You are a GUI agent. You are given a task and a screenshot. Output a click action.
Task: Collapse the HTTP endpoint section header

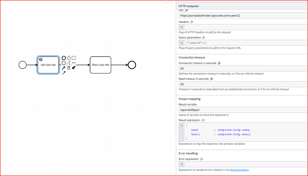pyautogui.click(x=242, y=6)
